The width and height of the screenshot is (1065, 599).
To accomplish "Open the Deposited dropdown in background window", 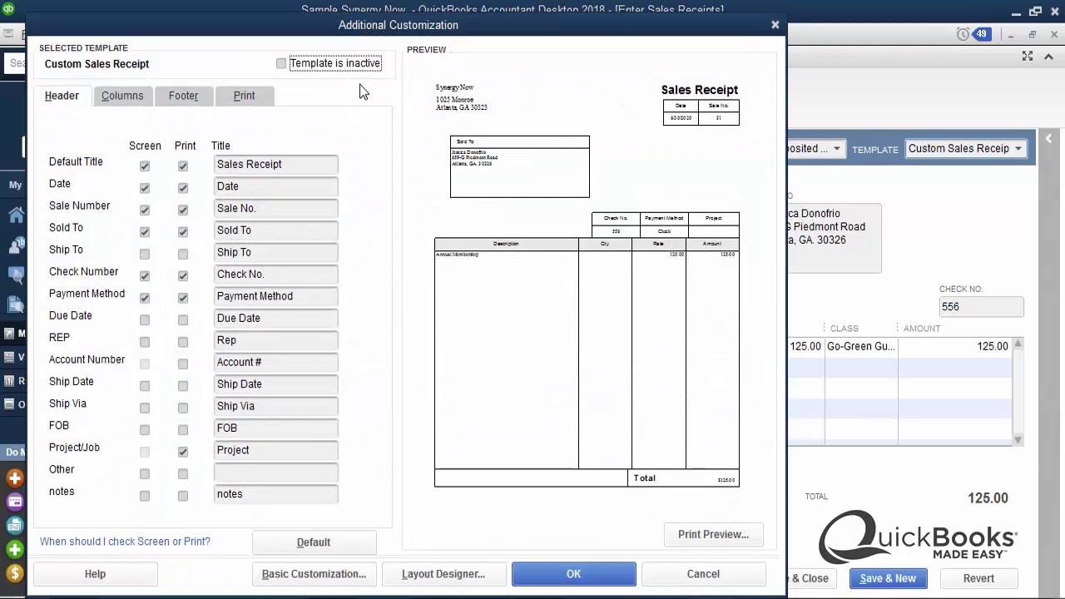I will point(815,149).
